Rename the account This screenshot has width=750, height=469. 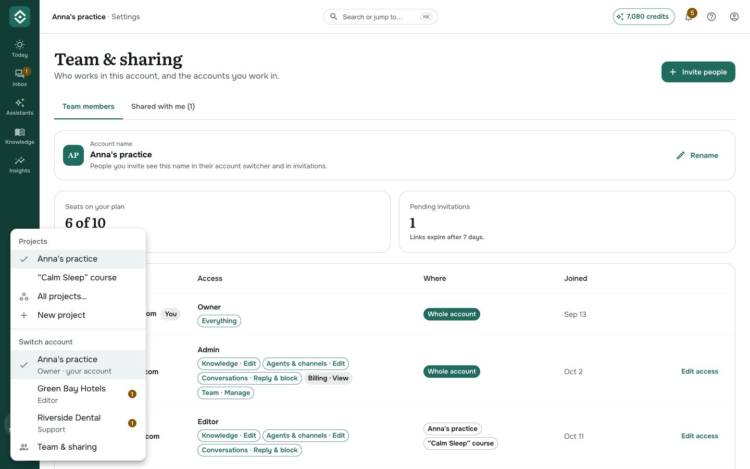pyautogui.click(x=697, y=155)
